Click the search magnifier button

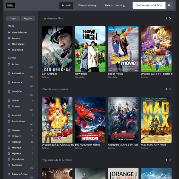point(169,5)
